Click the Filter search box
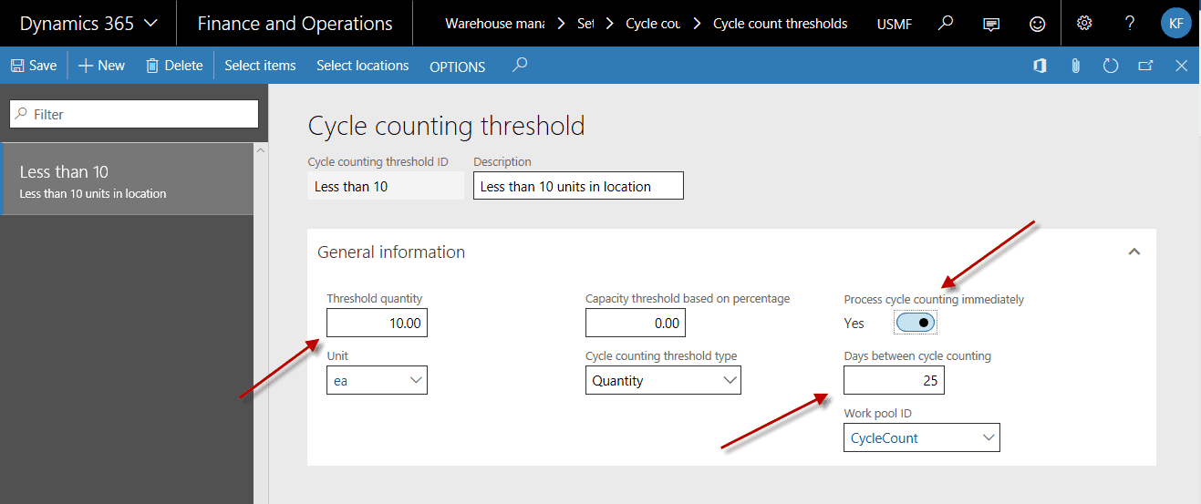 coord(134,114)
